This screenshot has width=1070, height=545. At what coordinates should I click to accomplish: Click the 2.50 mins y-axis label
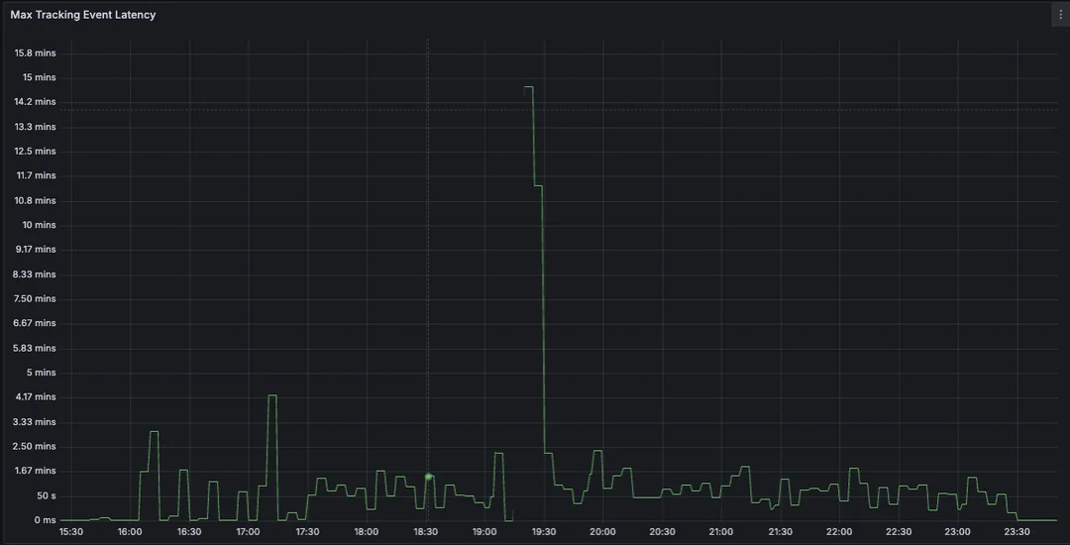(35, 447)
